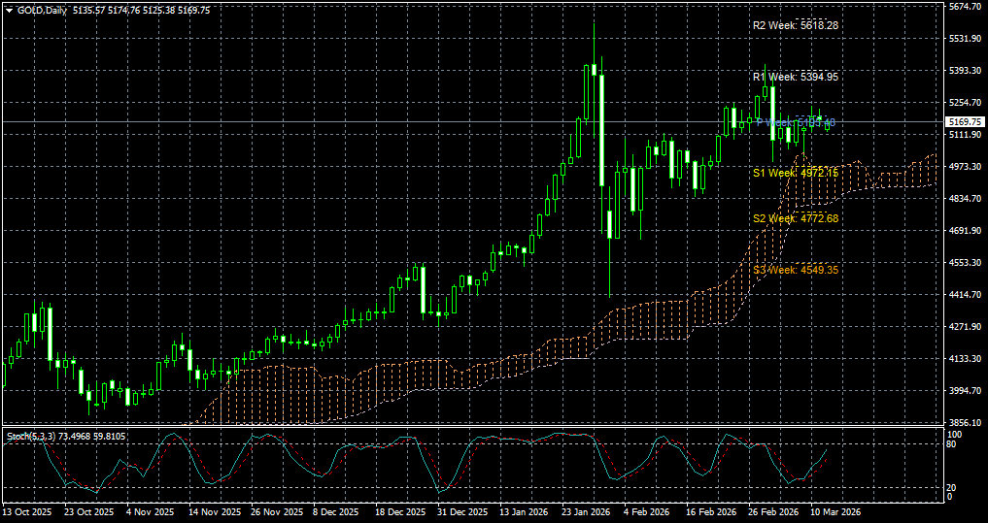Click the 5111.90 price axis value
This screenshot has height=523, width=988.
965,135
